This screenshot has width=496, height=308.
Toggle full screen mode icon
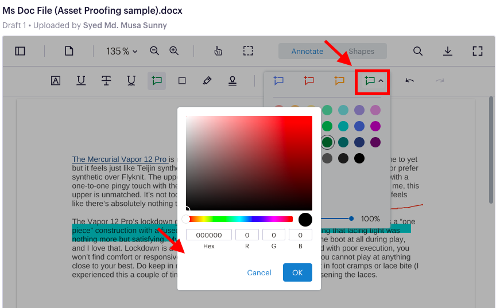click(478, 51)
